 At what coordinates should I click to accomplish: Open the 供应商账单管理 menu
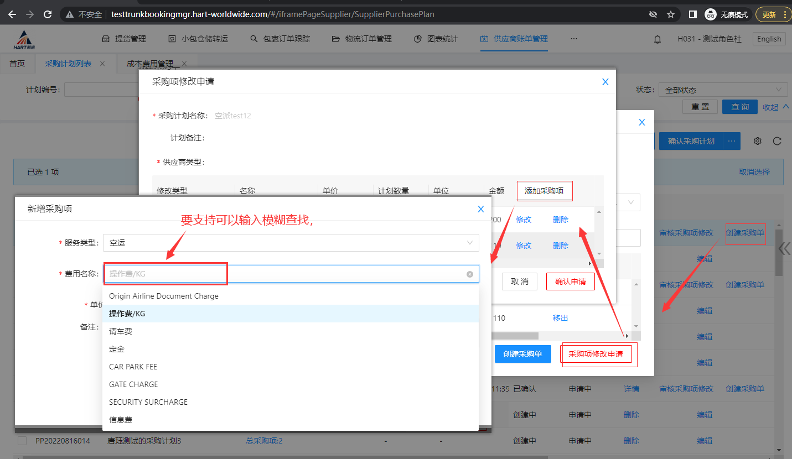click(514, 39)
